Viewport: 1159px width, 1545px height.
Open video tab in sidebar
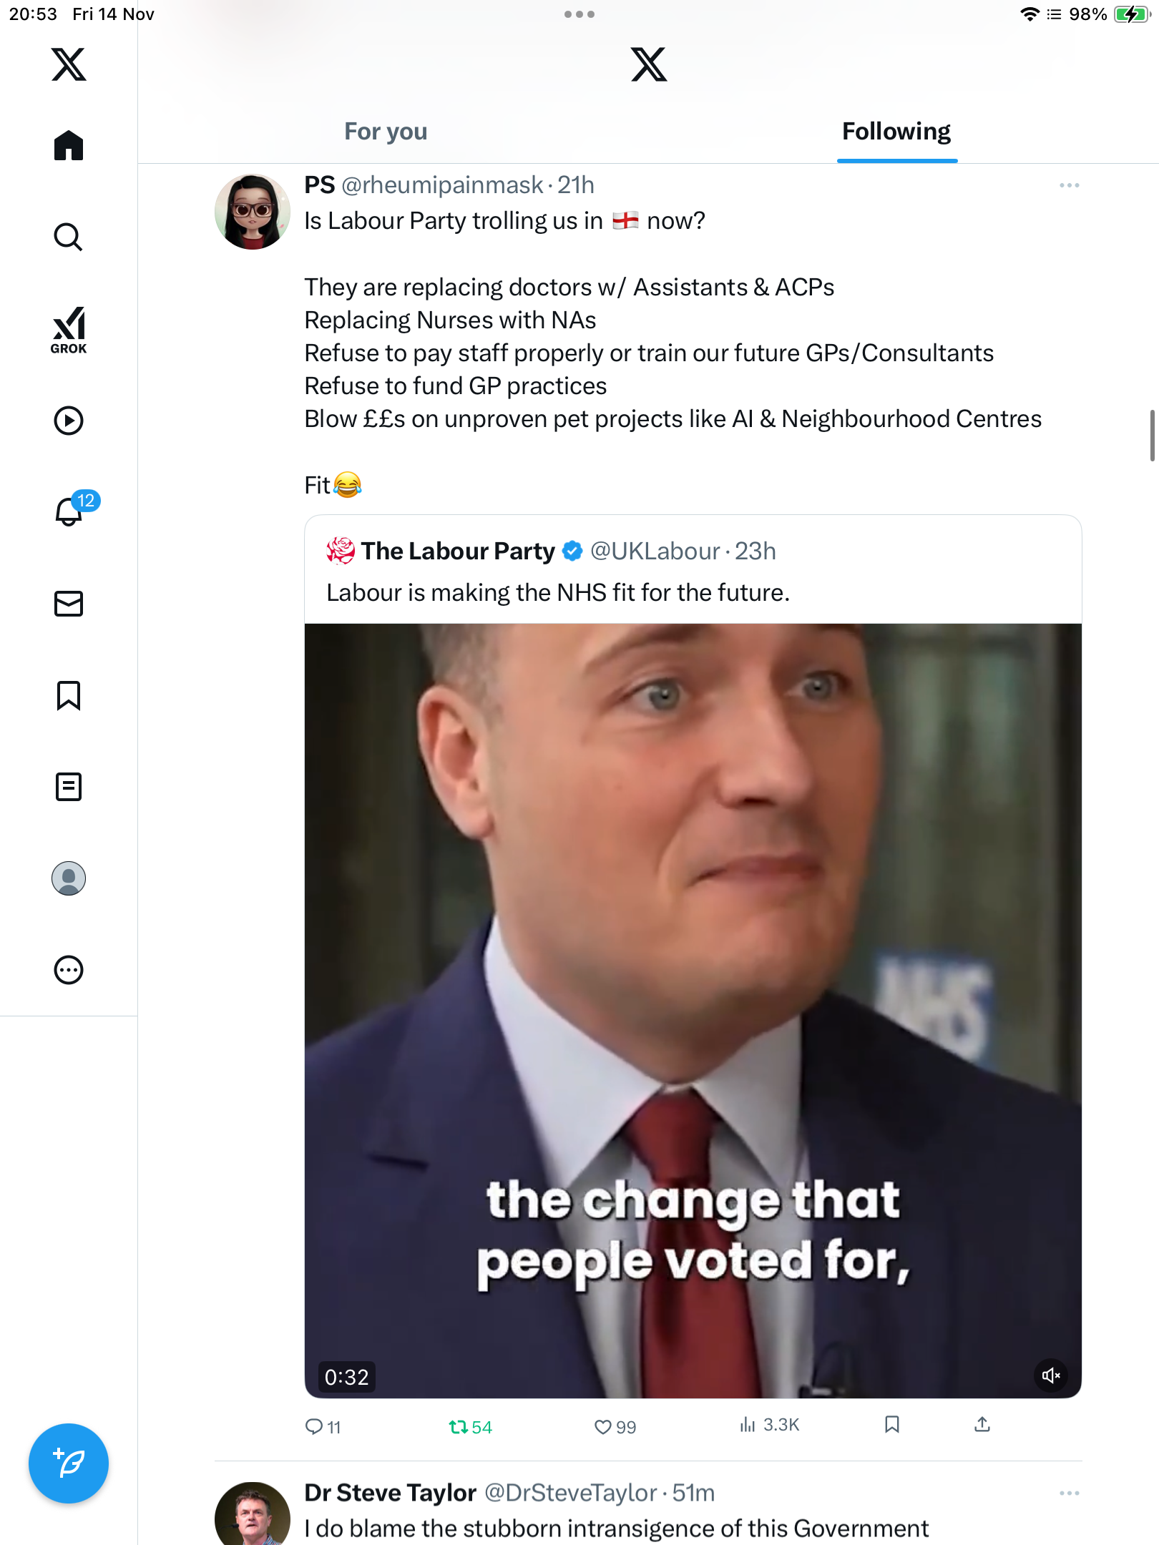(69, 421)
